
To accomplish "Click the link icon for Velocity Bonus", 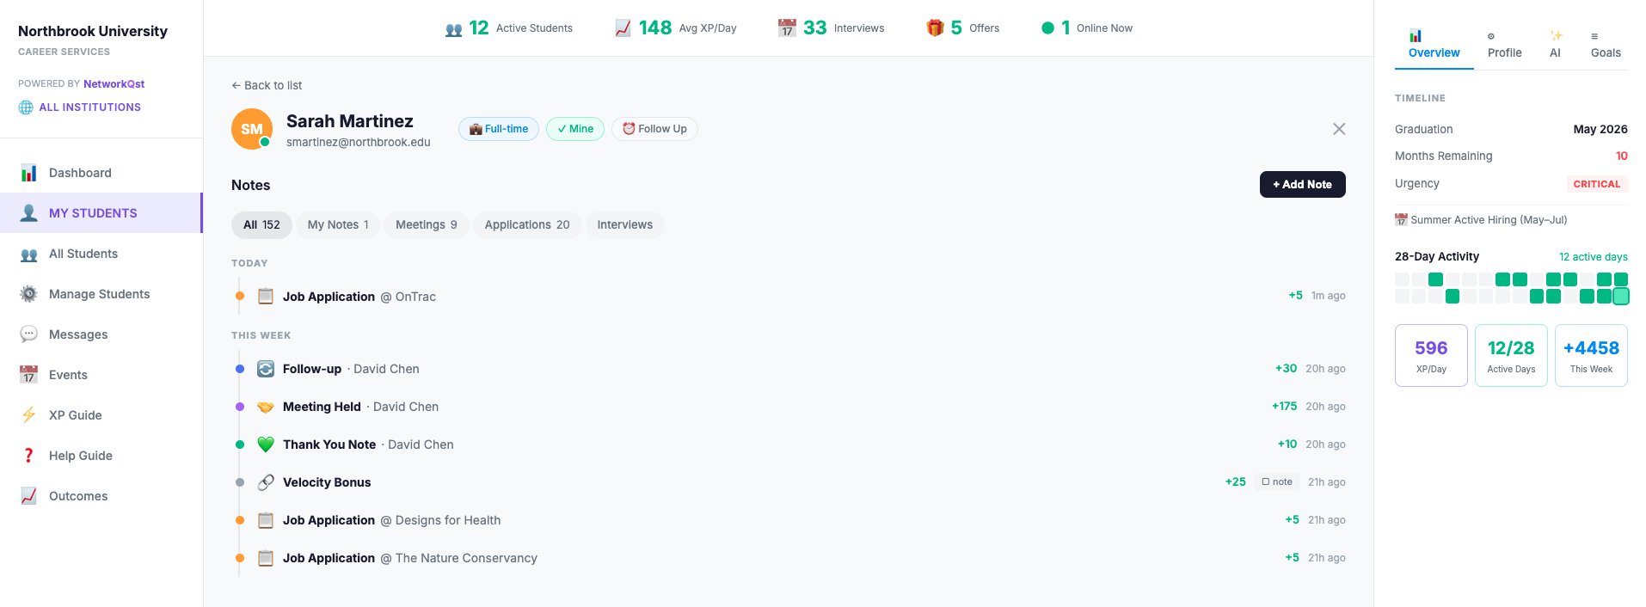I will coord(266,482).
